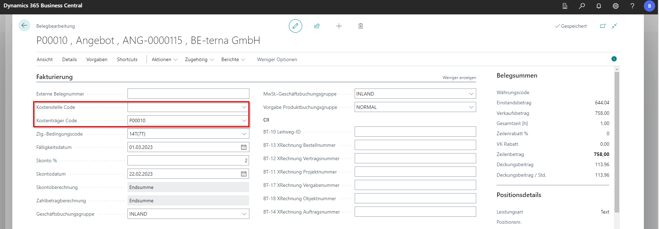Click the plus icon to create new
This screenshot has width=659, height=229.
click(339, 26)
